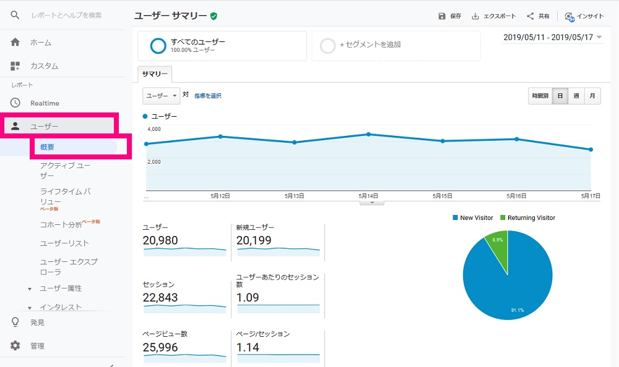Image resolution: width=619 pixels, height=367 pixels.
Task: Click the ユーザー series legend dot
Action: [145, 116]
